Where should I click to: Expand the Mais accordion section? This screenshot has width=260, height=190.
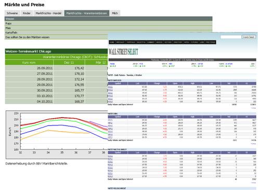(108, 28)
